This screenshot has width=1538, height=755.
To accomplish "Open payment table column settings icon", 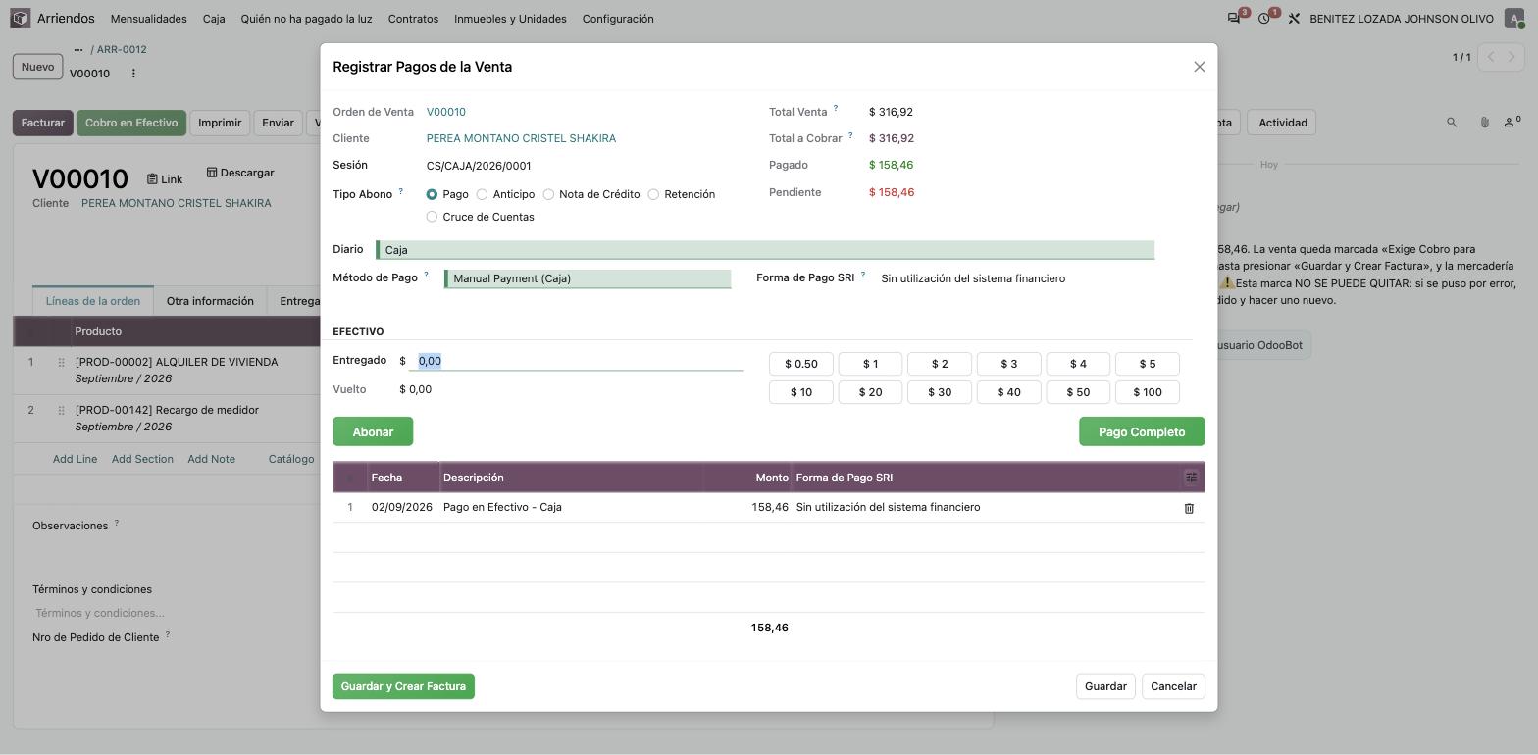I will click(x=1191, y=478).
